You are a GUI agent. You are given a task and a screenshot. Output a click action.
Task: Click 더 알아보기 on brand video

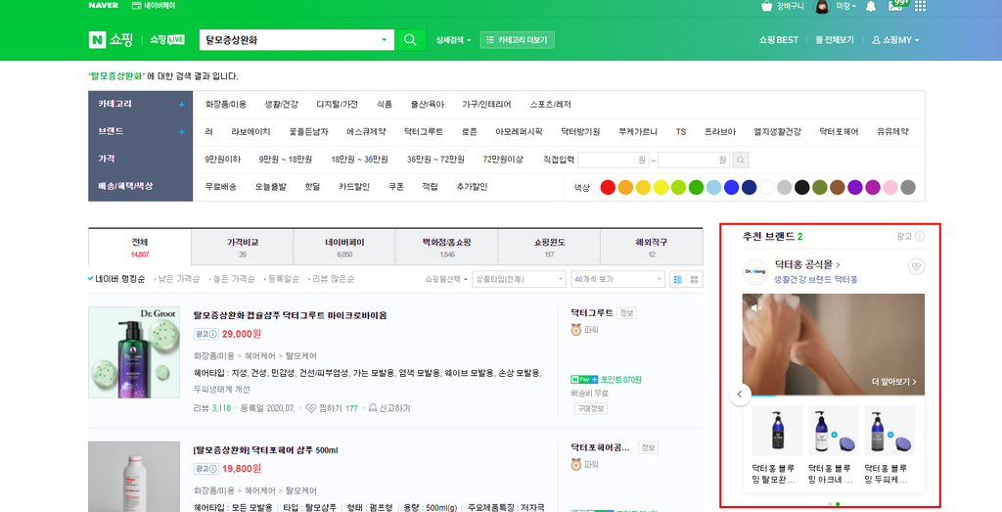[x=894, y=382]
